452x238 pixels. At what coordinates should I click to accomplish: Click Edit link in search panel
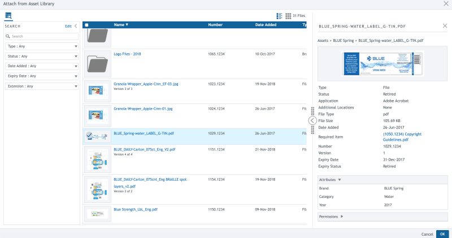pyautogui.click(x=68, y=26)
